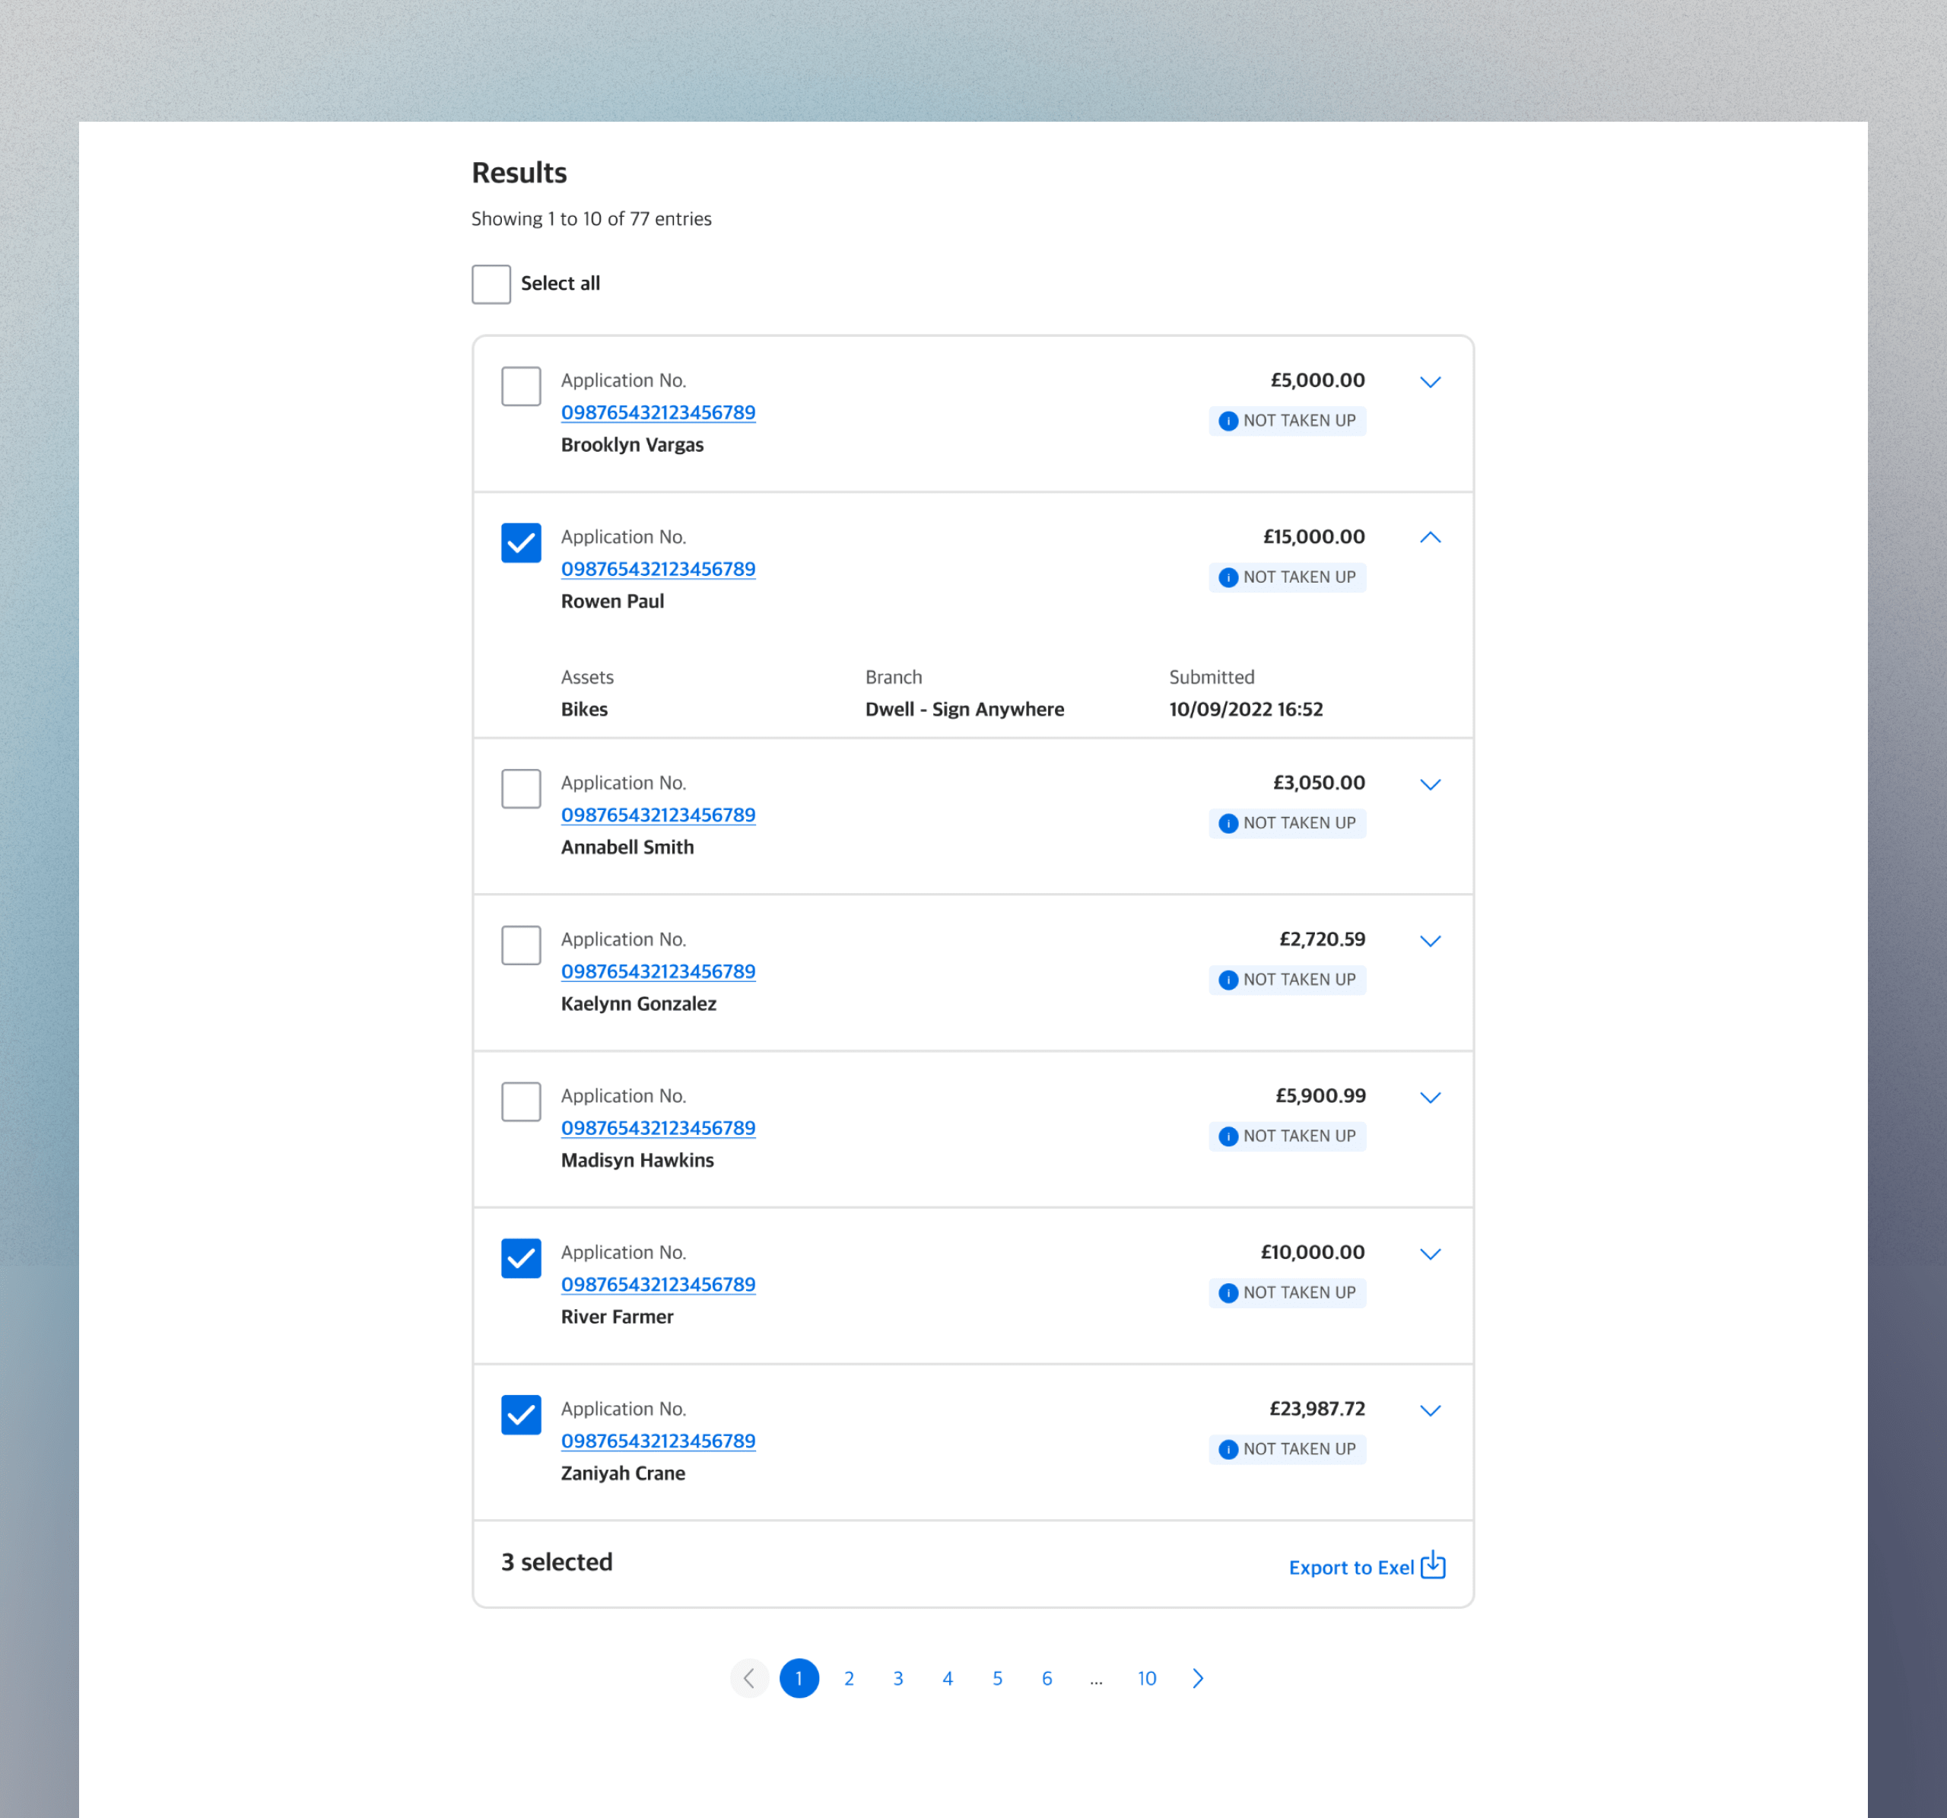Click the Results heading
Viewport: 1947px width, 1818px height.
[x=519, y=173]
